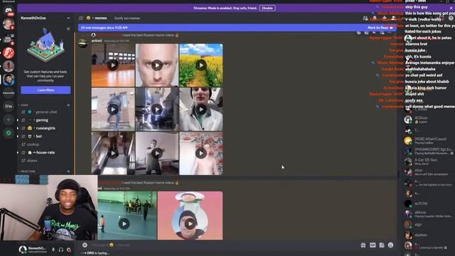This screenshot has height=256, width=455.
Task: Select the KennethOnline server avatar in server list
Action: pyautogui.click(x=9, y=80)
